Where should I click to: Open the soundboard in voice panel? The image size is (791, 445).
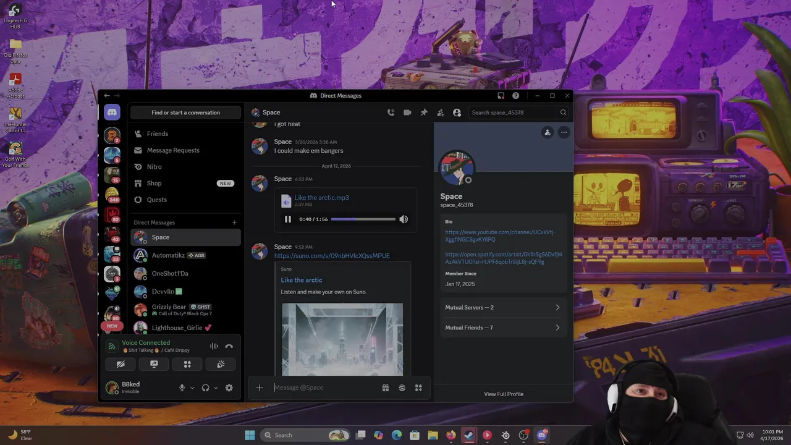[x=221, y=365]
